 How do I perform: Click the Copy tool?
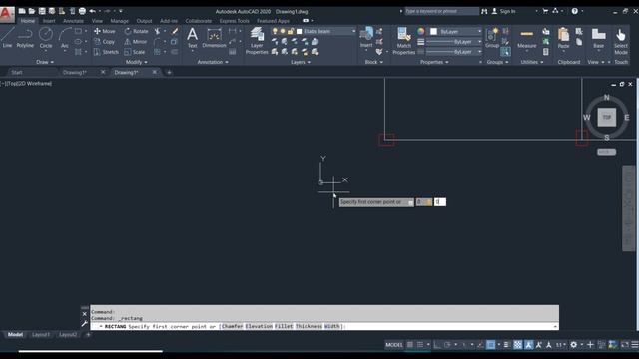[104, 42]
